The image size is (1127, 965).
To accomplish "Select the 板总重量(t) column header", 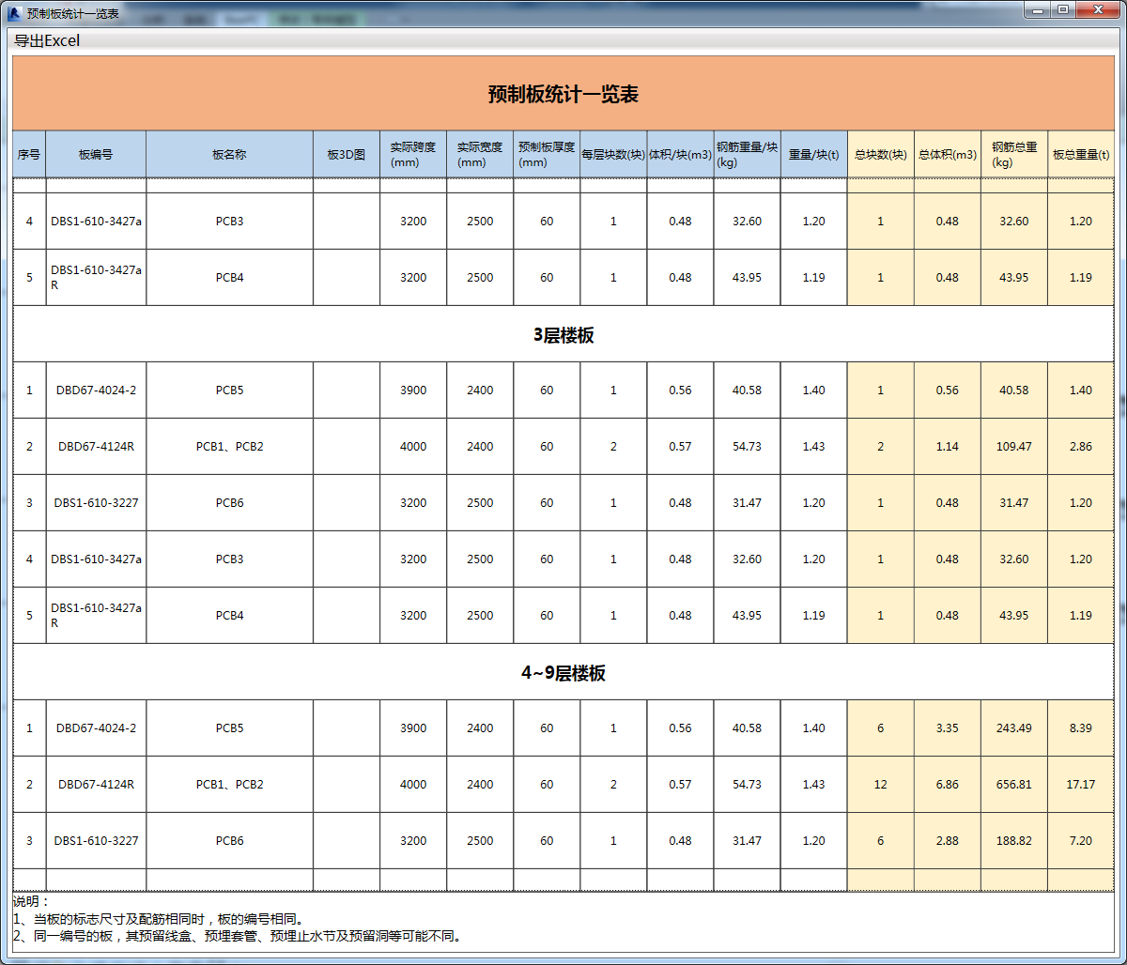I will (x=1081, y=155).
